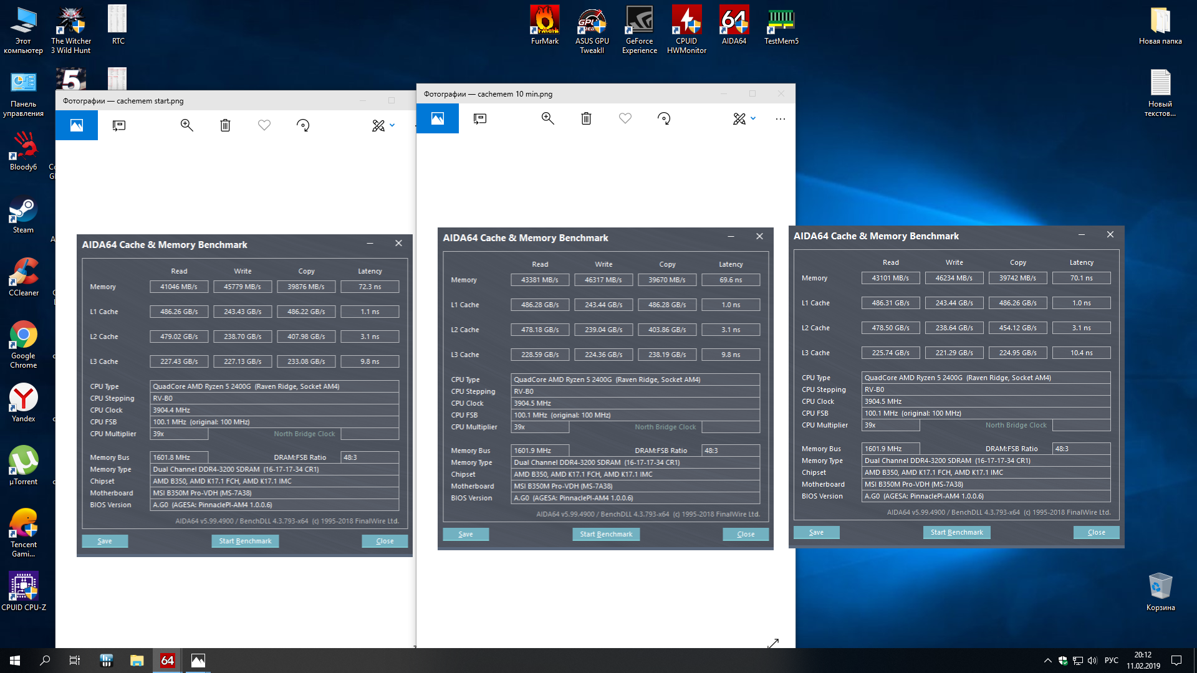Open clock showing 20:12 in taskbar
The width and height of the screenshot is (1197, 673).
point(1143,661)
